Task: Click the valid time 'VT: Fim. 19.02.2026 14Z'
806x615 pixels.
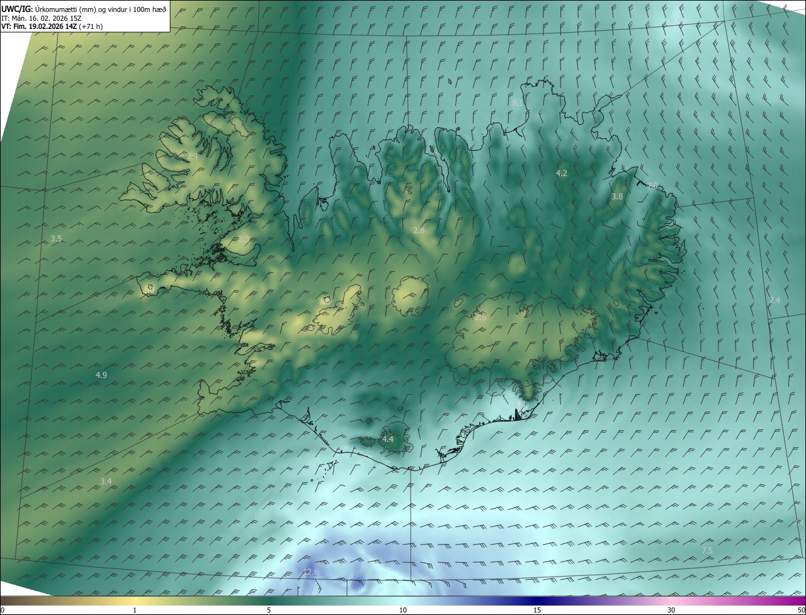Action: click(39, 26)
